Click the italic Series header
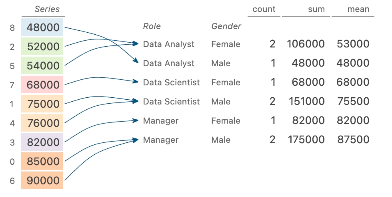Screen dimensions: 392x197 (47, 9)
